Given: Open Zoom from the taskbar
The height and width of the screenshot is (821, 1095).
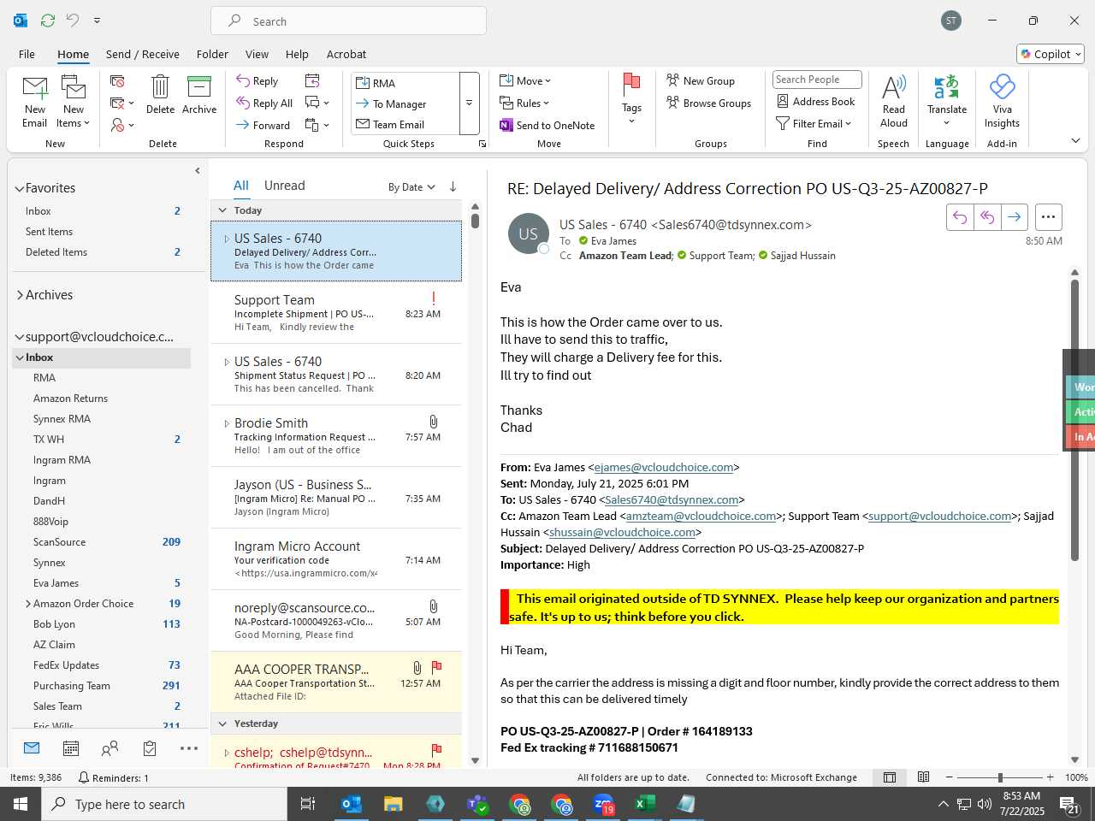Looking at the screenshot, I should pyautogui.click(x=603, y=804).
